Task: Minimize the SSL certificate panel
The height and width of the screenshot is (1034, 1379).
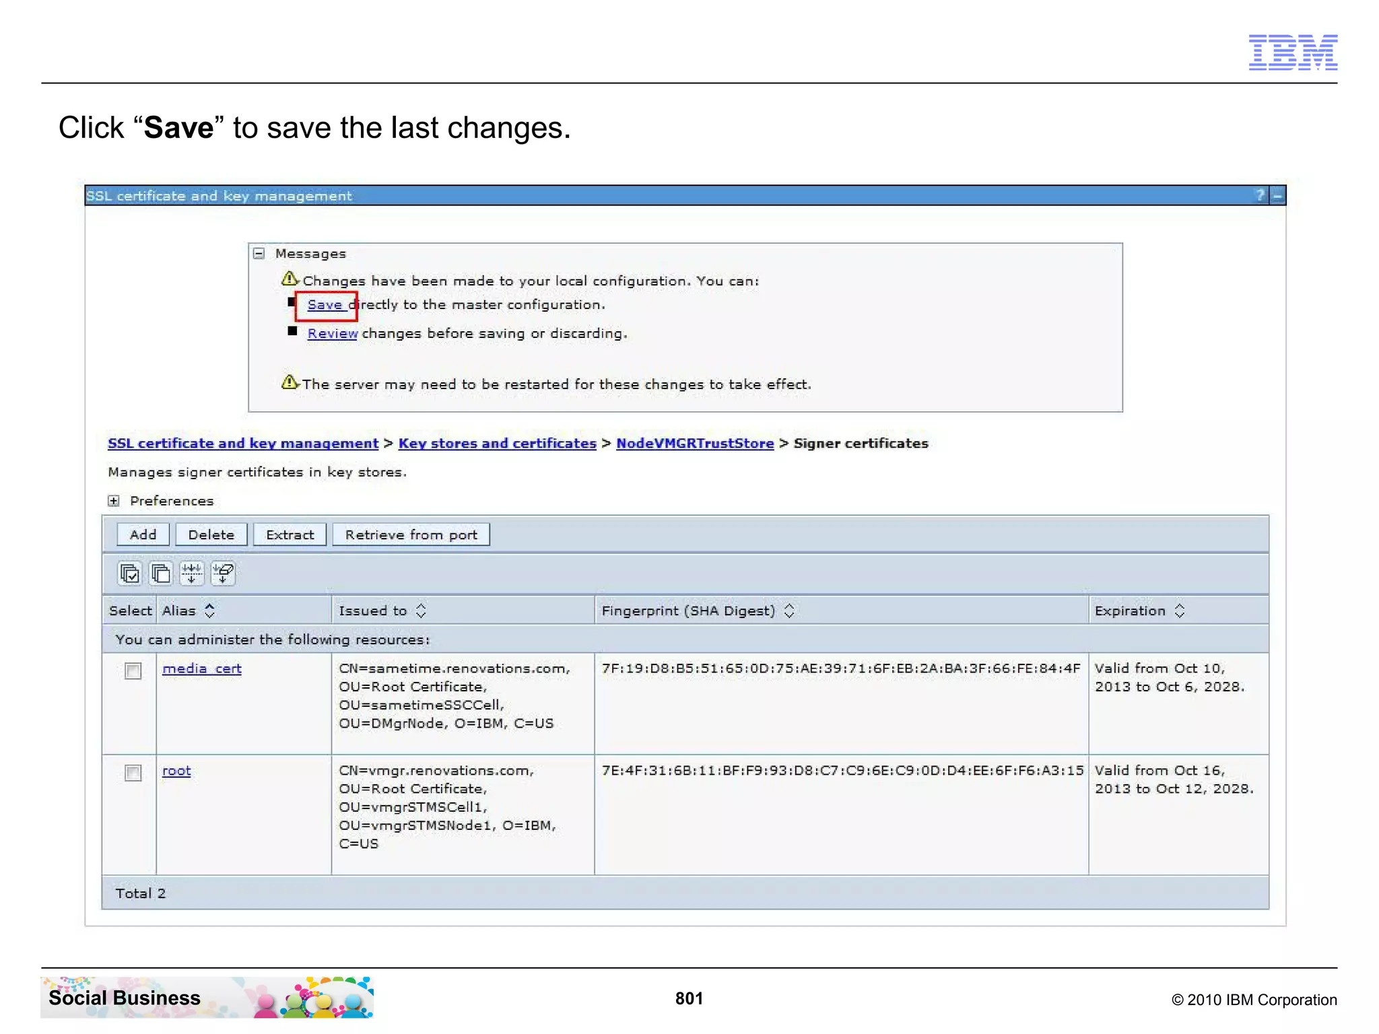Action: 1277,195
